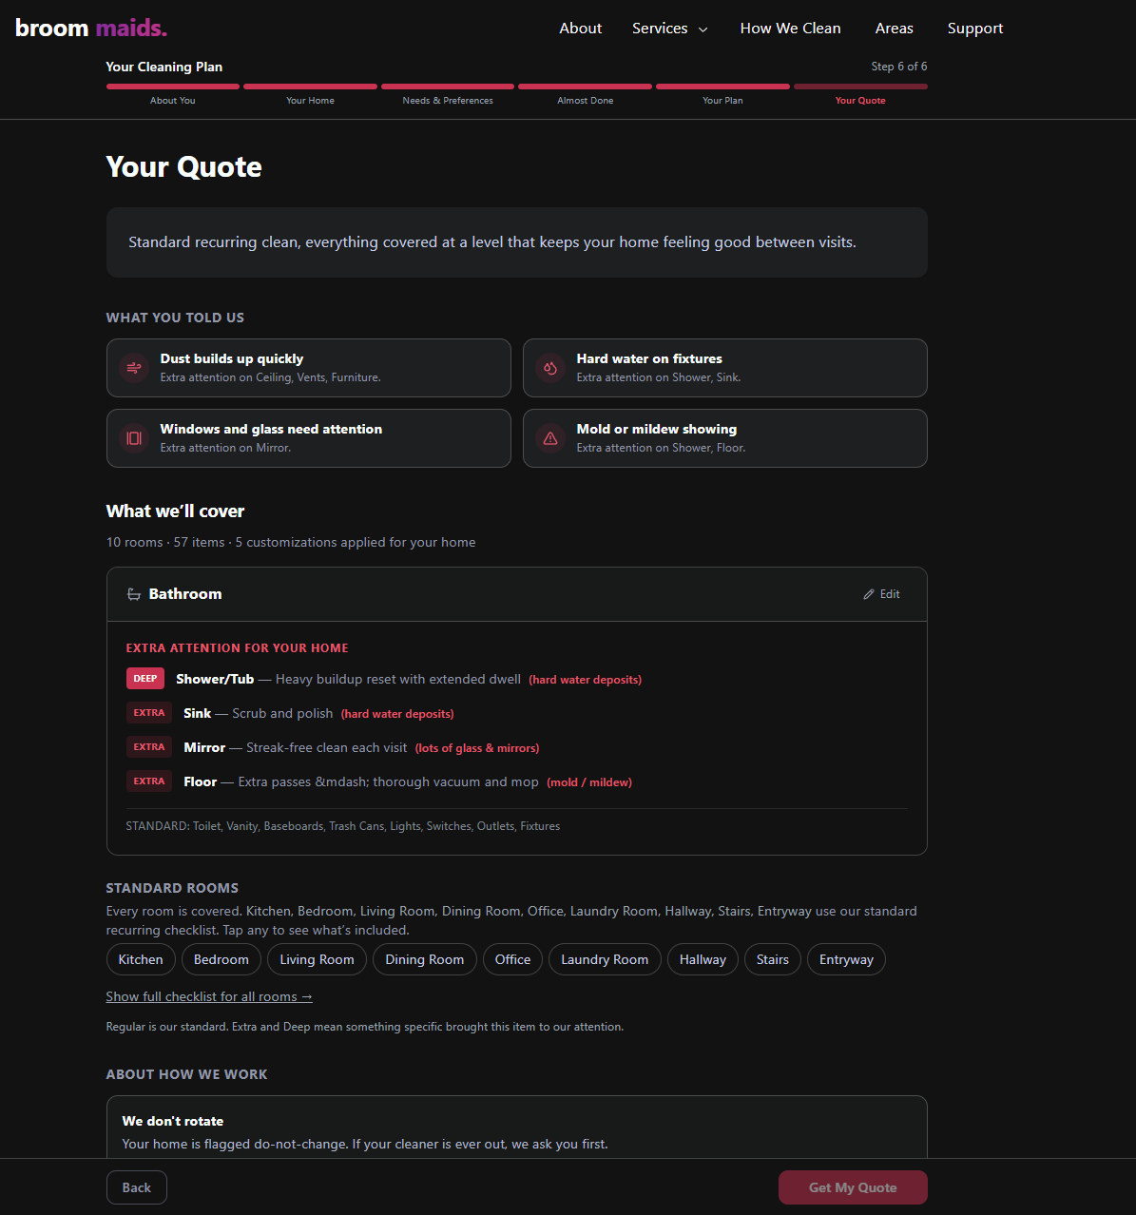Open the About page

[581, 29]
